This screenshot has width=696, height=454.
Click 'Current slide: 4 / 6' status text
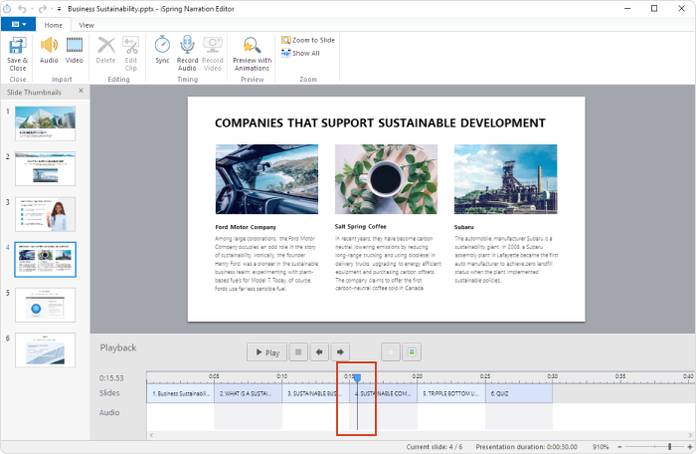tap(435, 446)
